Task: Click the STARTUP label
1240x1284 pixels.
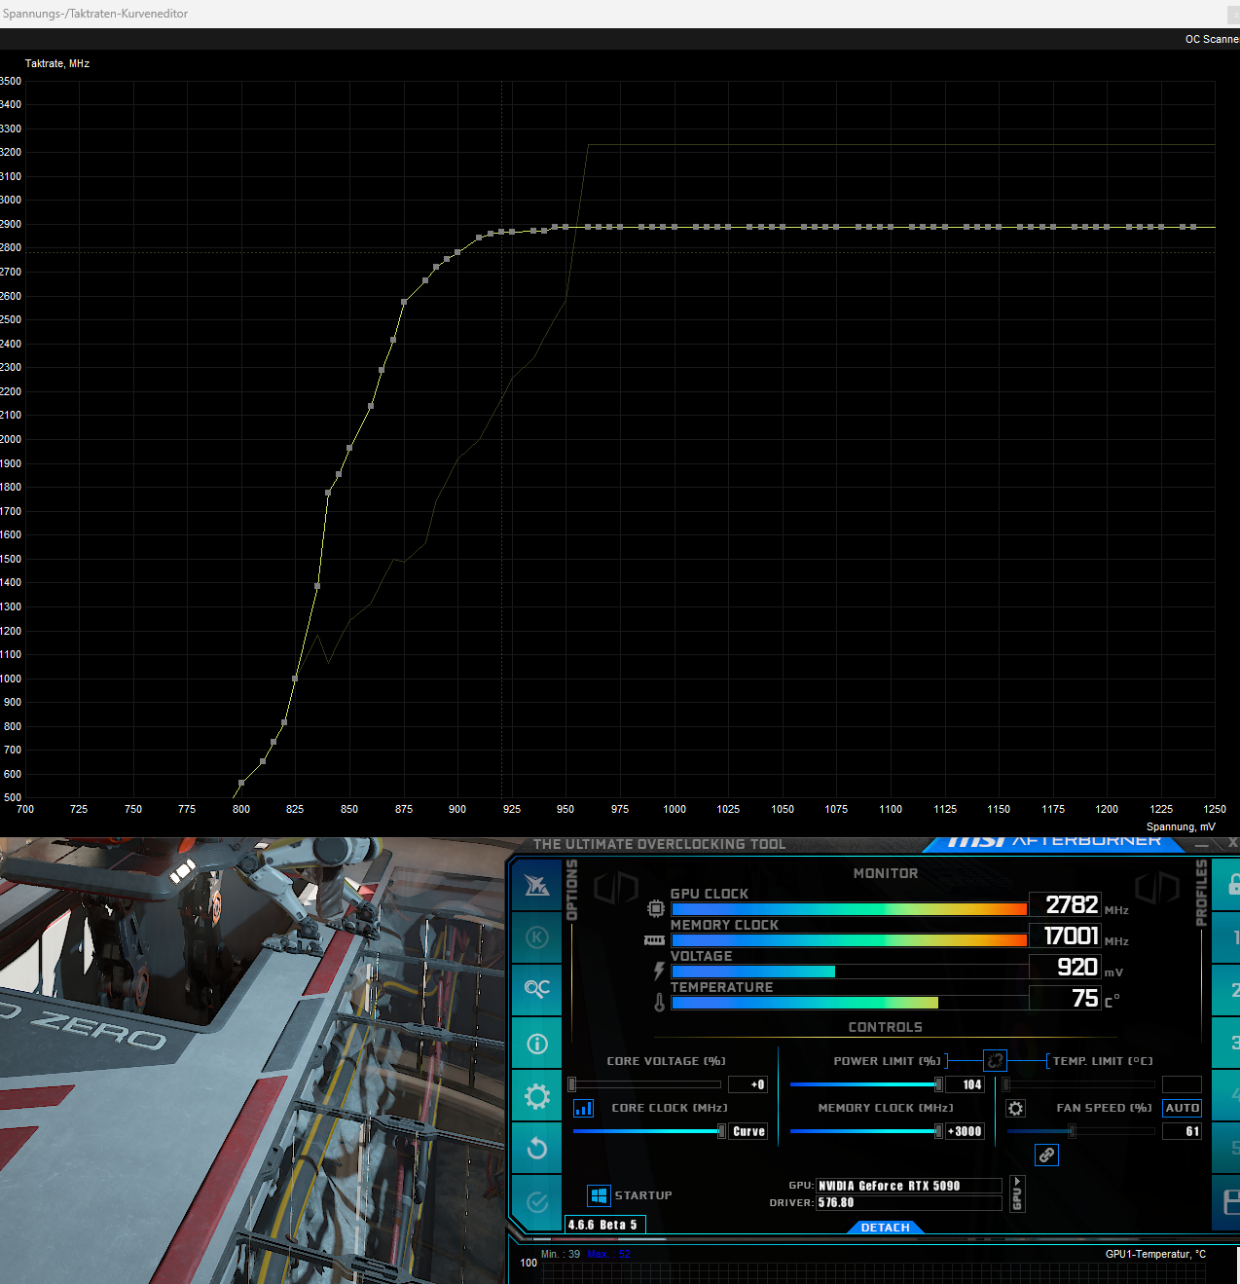Action: [x=643, y=1195]
